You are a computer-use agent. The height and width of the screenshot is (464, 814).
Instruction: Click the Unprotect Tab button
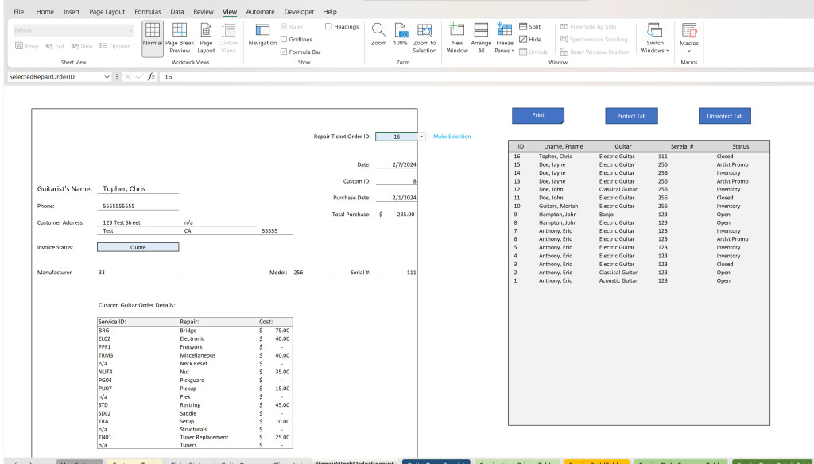[x=725, y=116]
